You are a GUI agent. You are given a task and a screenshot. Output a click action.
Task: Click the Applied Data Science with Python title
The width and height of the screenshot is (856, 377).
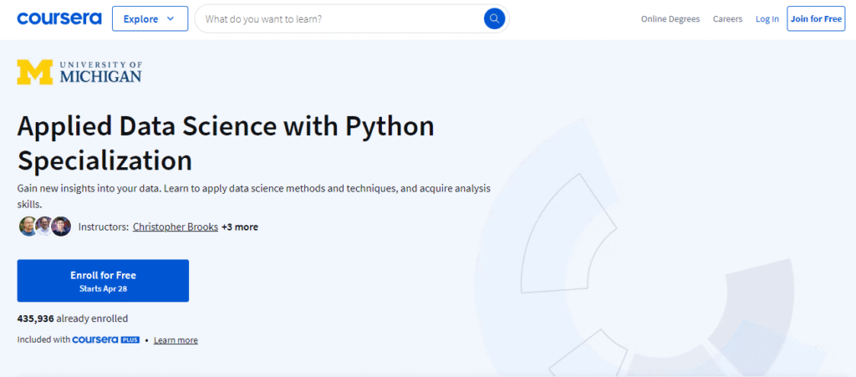pyautogui.click(x=226, y=143)
